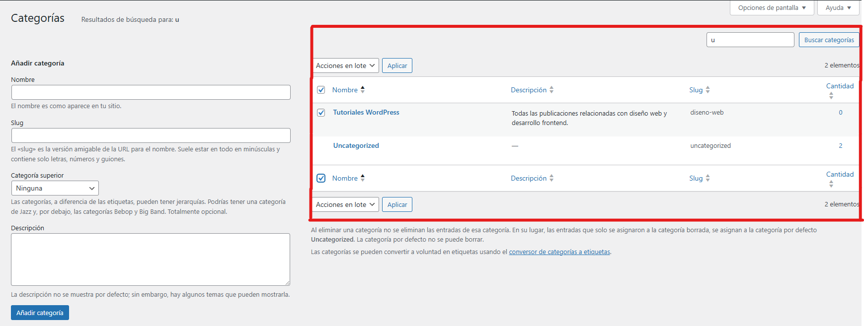Uncheck the Tutoriales WordPress row checkbox
864x326 pixels.
pyautogui.click(x=321, y=113)
